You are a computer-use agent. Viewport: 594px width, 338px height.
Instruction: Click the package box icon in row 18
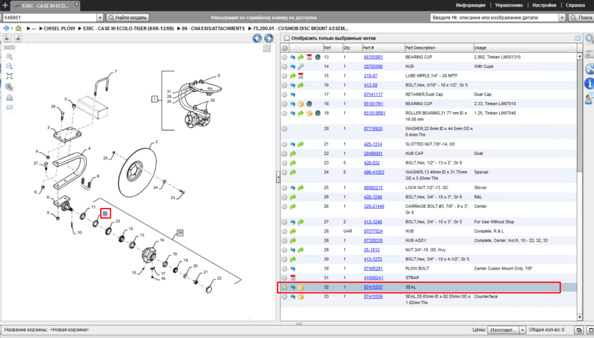tap(301, 104)
